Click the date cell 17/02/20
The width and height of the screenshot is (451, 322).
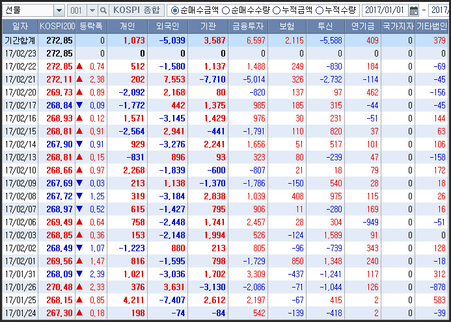coord(20,92)
